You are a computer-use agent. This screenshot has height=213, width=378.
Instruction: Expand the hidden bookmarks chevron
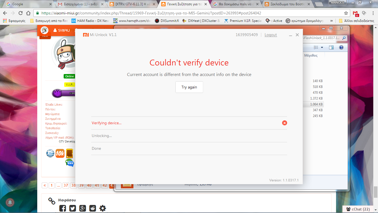[x=331, y=21]
